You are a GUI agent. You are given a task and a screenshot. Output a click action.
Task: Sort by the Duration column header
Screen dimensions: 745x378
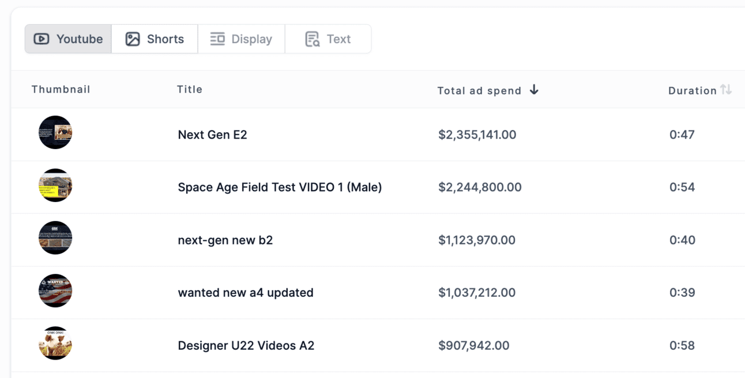(692, 90)
